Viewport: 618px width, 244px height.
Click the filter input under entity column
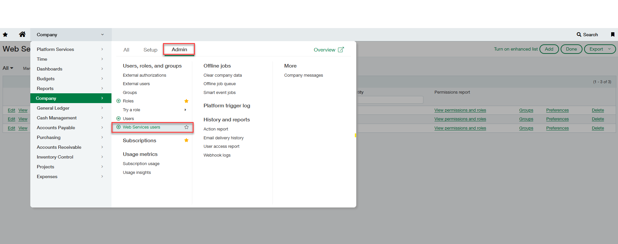(x=390, y=100)
